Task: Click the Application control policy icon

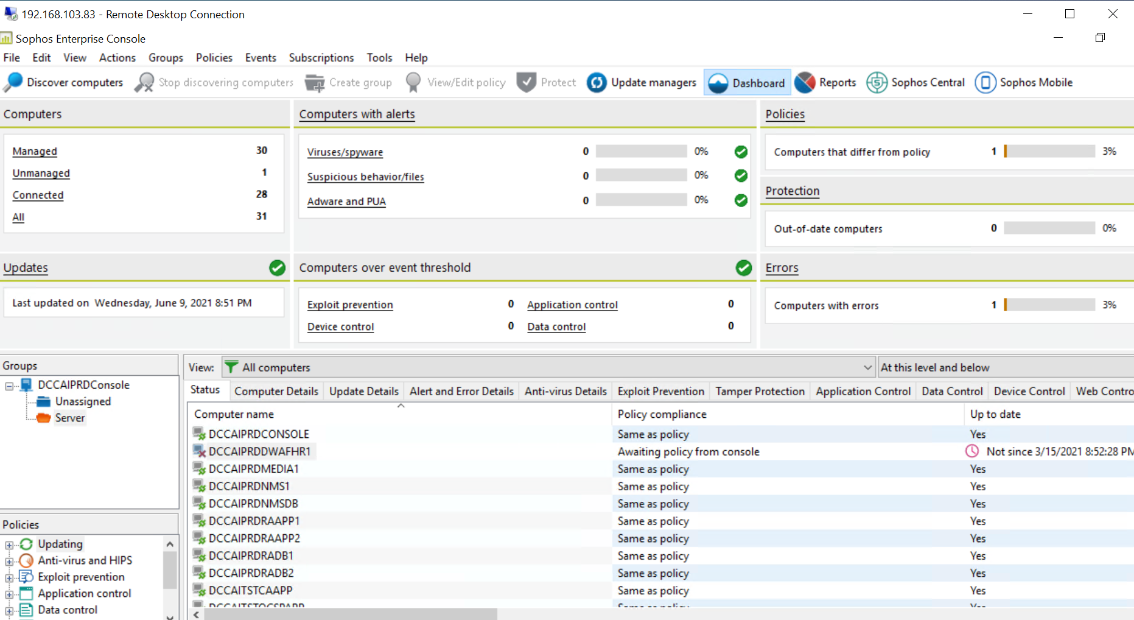Action: [26, 593]
